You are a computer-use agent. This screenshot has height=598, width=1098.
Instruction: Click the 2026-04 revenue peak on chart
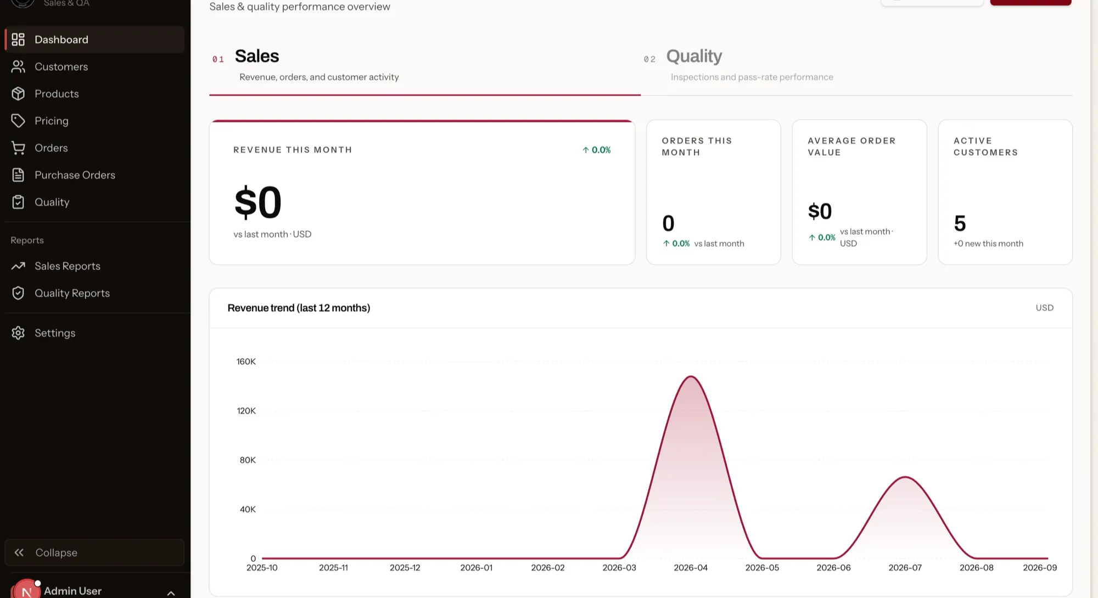(691, 376)
